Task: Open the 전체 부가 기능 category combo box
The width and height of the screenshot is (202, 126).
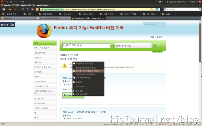Action: (x=133, y=45)
